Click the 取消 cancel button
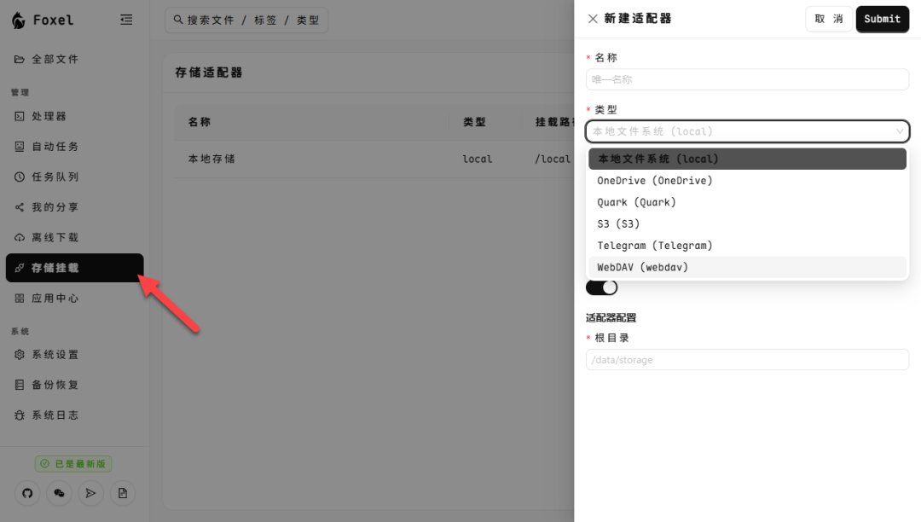The width and height of the screenshot is (921, 522). [828, 18]
